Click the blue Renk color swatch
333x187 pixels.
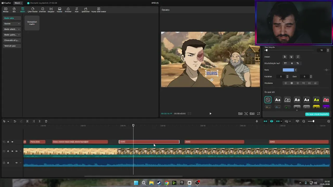click(x=288, y=70)
